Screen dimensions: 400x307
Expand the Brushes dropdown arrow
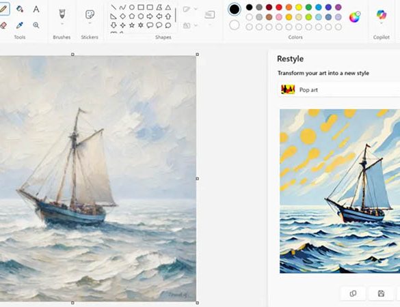click(62, 24)
